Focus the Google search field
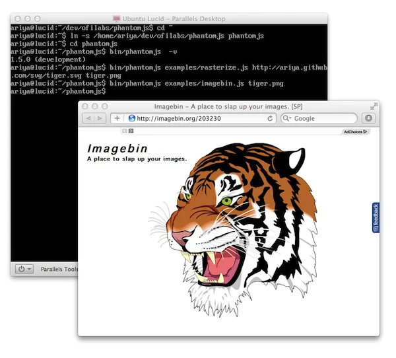 coord(319,118)
